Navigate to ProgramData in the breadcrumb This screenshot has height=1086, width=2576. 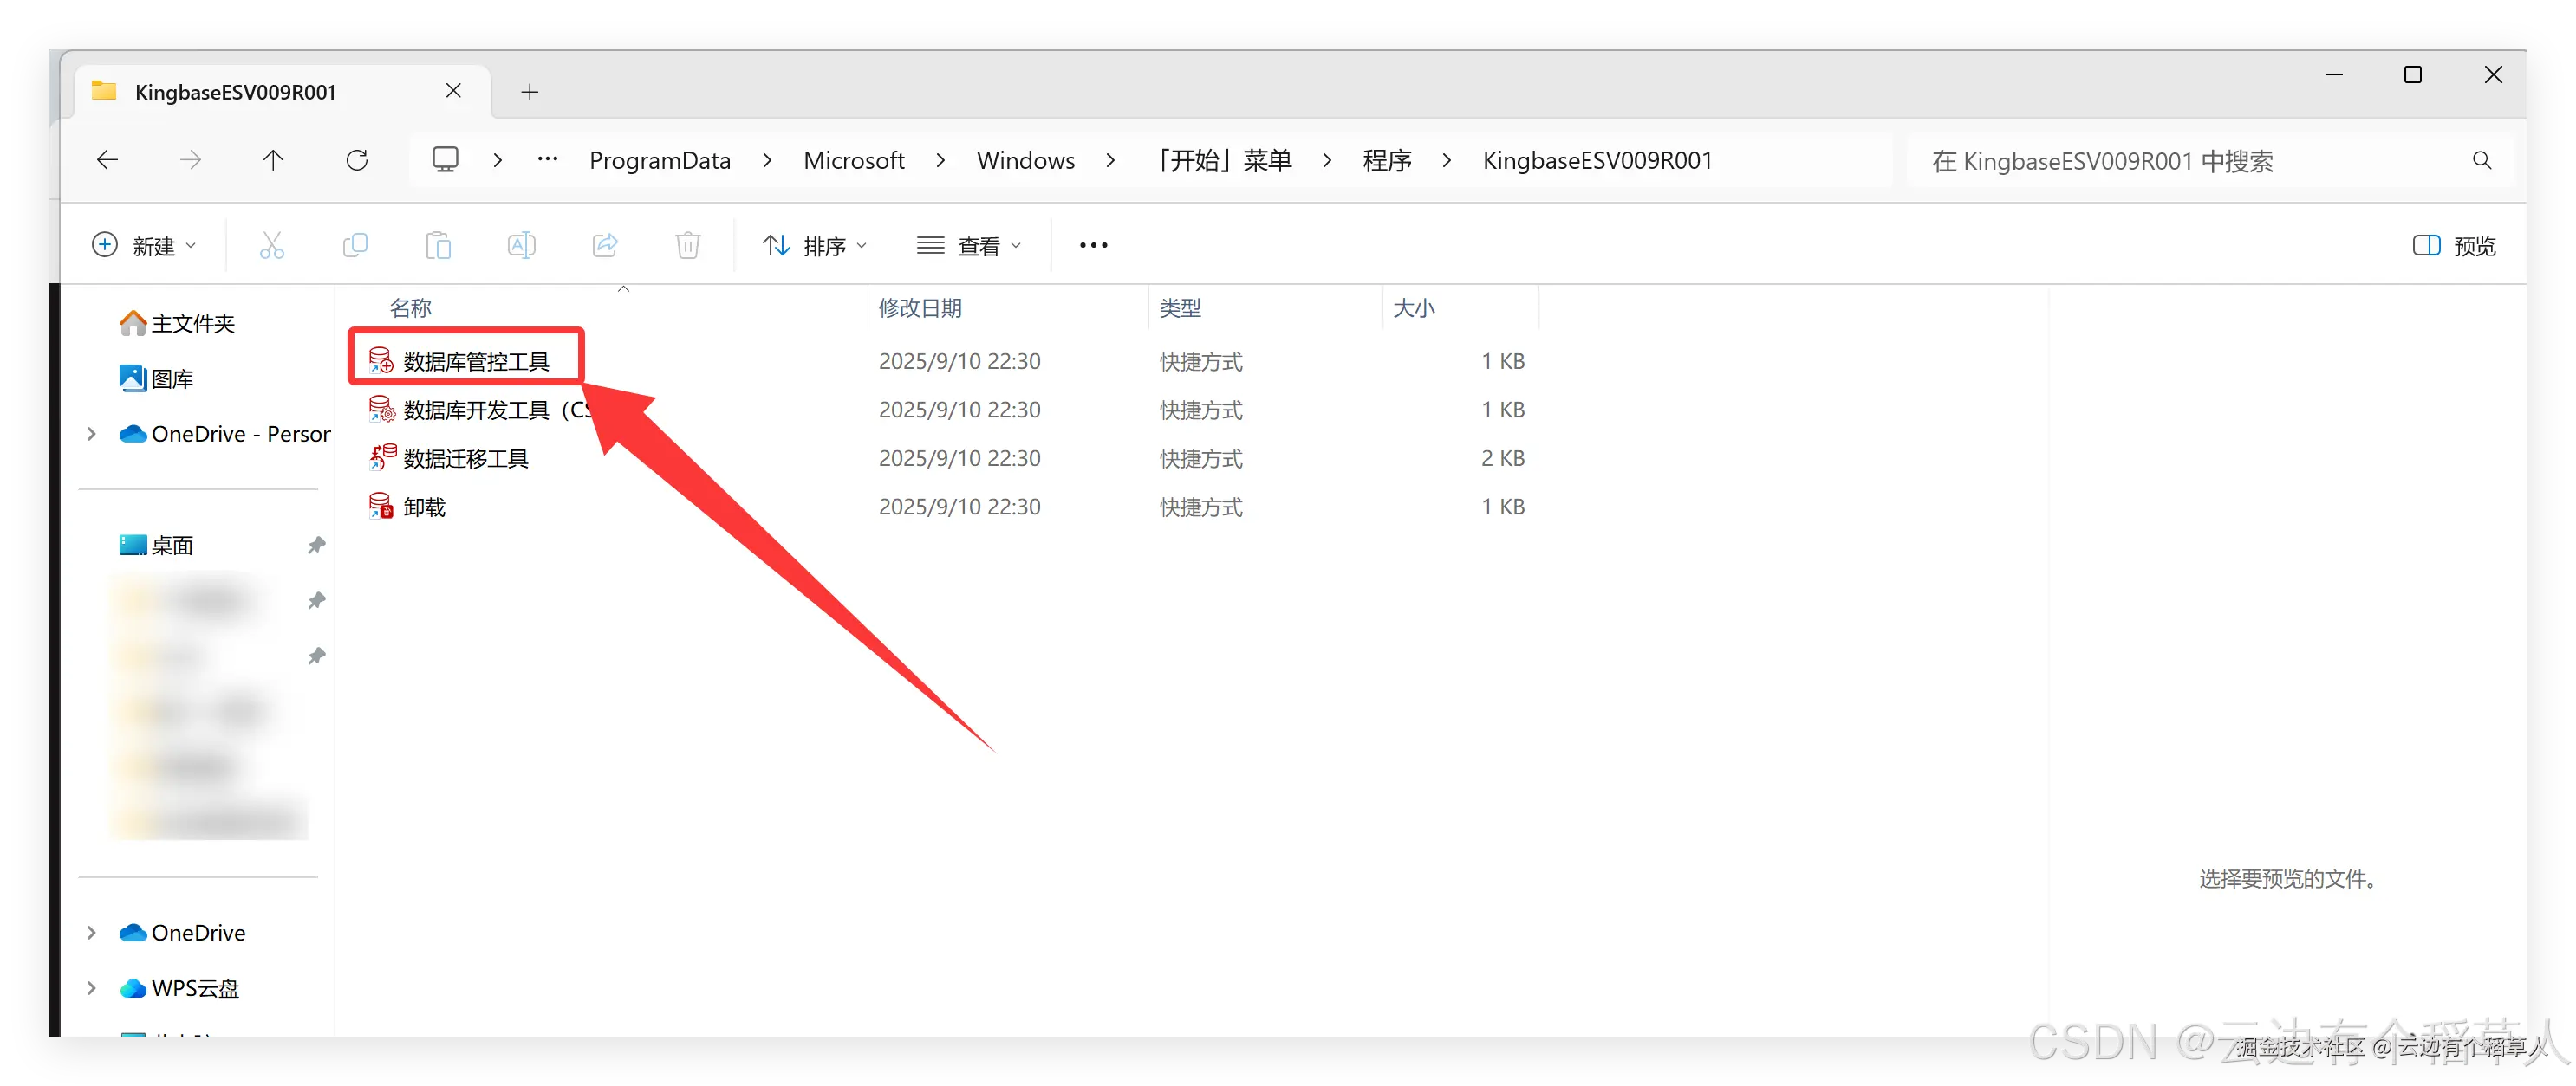[x=660, y=161]
